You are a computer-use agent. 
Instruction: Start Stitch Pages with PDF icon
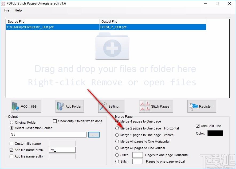(156, 107)
